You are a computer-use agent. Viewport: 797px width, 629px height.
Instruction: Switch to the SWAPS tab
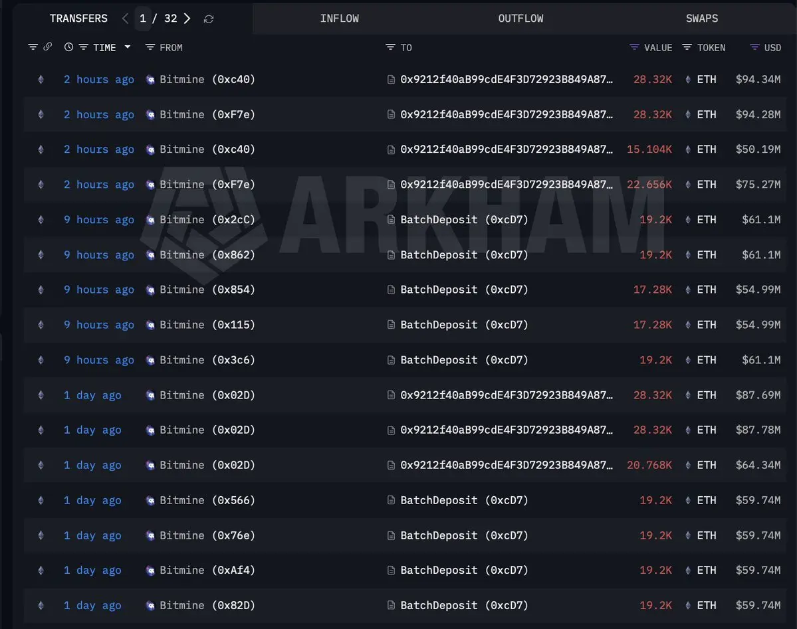click(x=702, y=19)
